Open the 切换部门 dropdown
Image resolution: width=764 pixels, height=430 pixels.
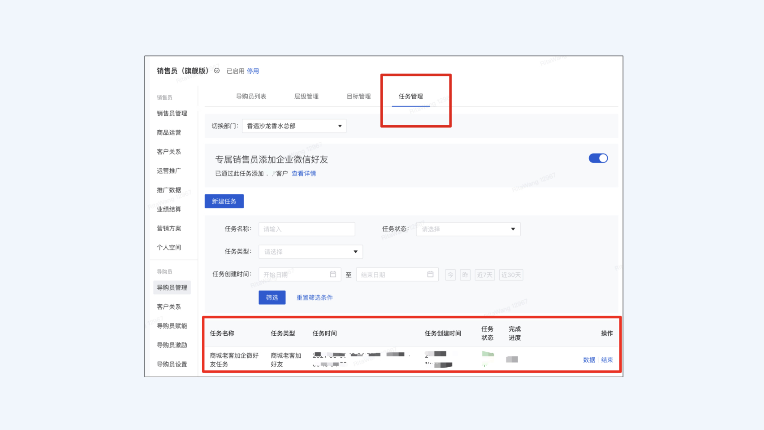(294, 126)
